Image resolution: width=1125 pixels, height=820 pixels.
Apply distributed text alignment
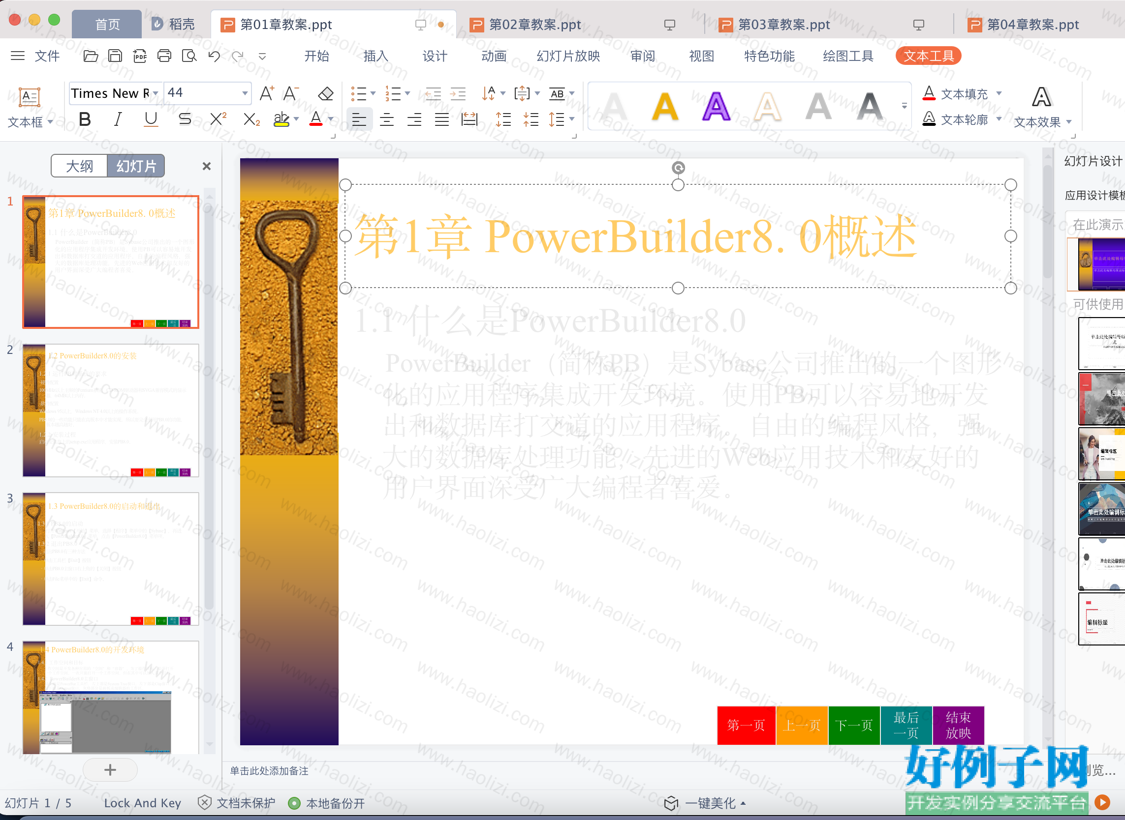(469, 119)
